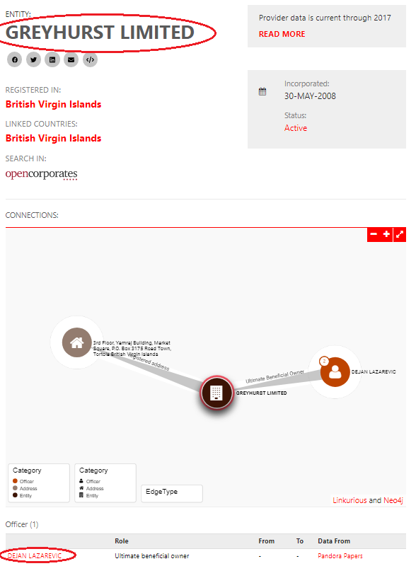The image size is (416, 566).
Task: Zoom out the connections graph
Action: coord(374,234)
